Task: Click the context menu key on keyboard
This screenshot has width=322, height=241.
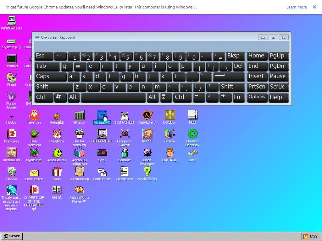Action: pos(166,98)
